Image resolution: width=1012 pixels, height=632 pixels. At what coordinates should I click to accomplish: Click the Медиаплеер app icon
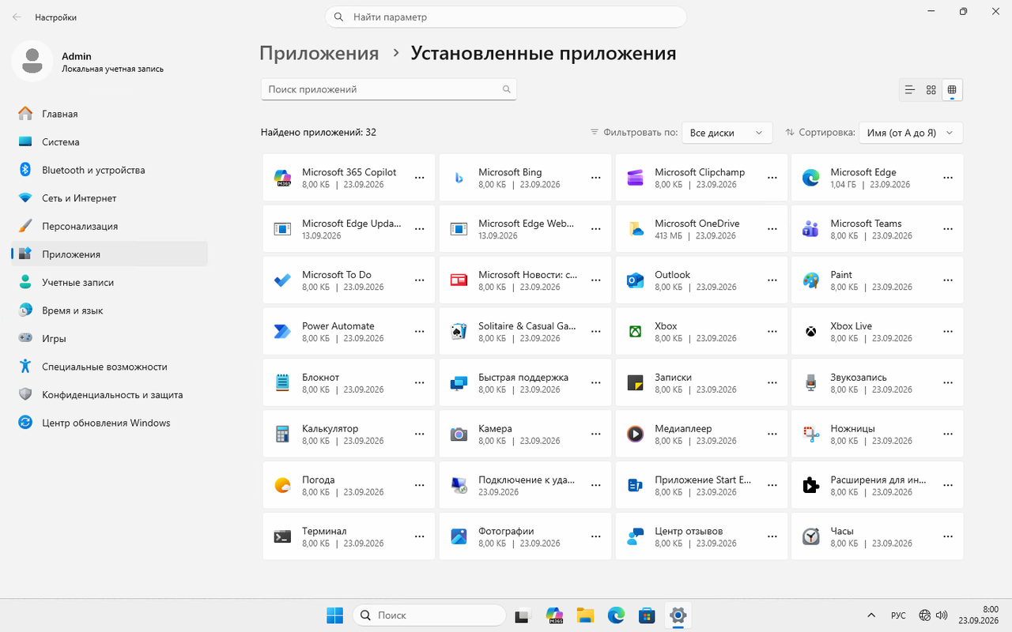pyautogui.click(x=635, y=434)
